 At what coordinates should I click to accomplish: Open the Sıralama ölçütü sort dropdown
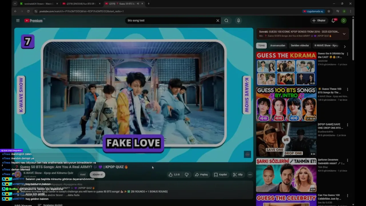(x=50, y=205)
